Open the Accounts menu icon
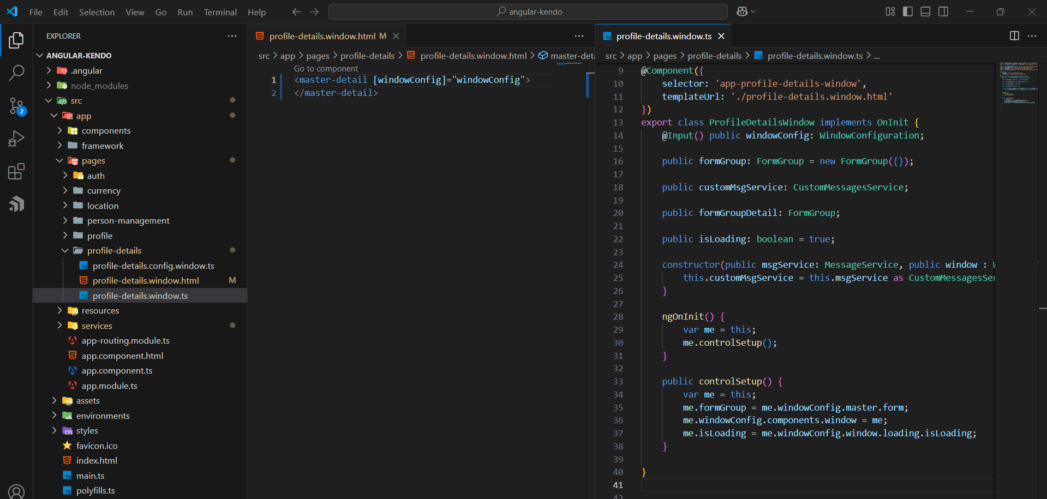1047x499 pixels. tap(16, 491)
